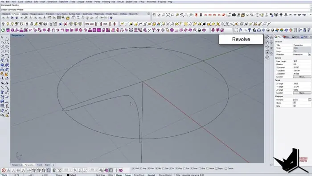The height and width of the screenshot is (176, 312).
Task: Browse for wallpaper filename
Action: pyautogui.click(x=310, y=100)
